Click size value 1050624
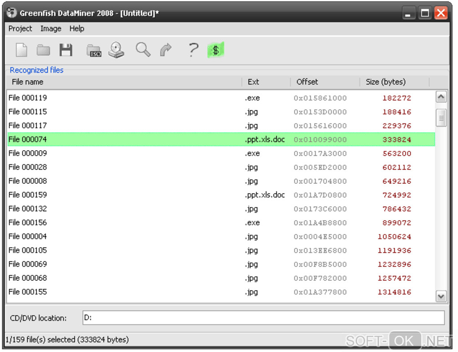Image resolution: width=458 pixels, height=352 pixels. point(394,236)
